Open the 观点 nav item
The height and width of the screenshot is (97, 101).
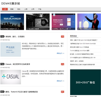pos(19,9)
